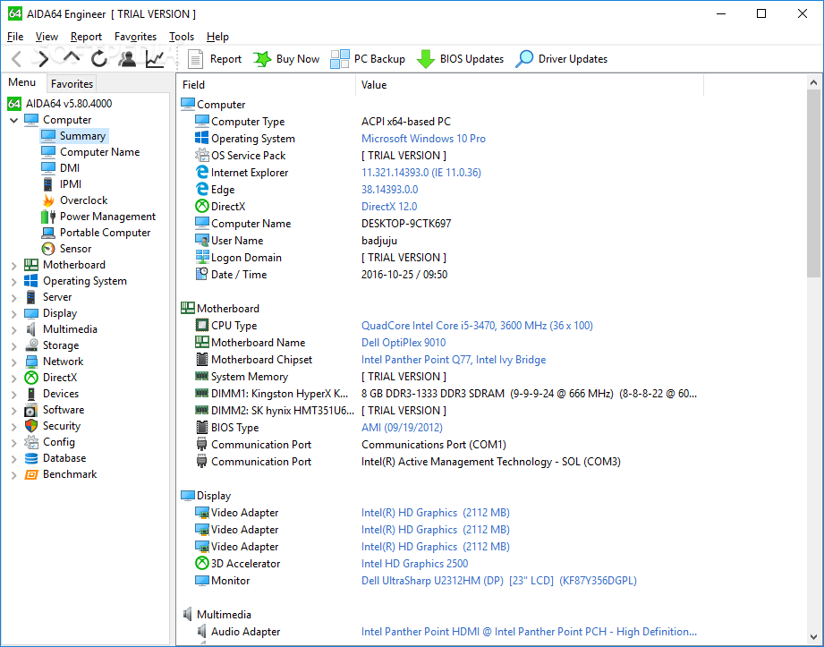Open the Intel Panther Point Q77 chipset link
Viewport: 824px width, 647px height.
[x=454, y=360]
